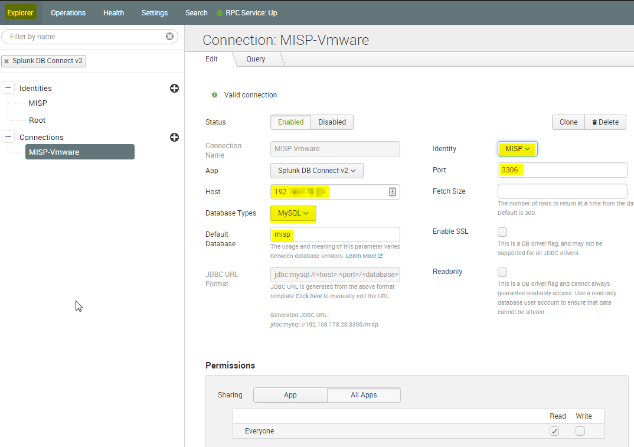The width and height of the screenshot is (634, 447).
Task: Add a new identity with plus icon
Action: point(174,88)
